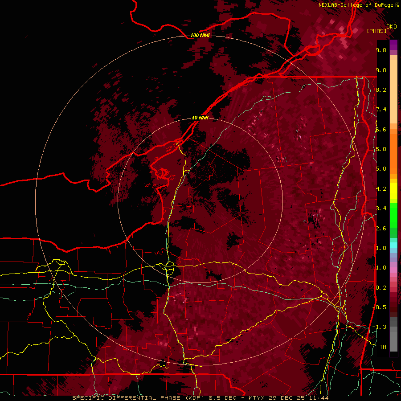401x401 pixels.
Task: Click the TH threshold legend label
Action: click(x=383, y=347)
